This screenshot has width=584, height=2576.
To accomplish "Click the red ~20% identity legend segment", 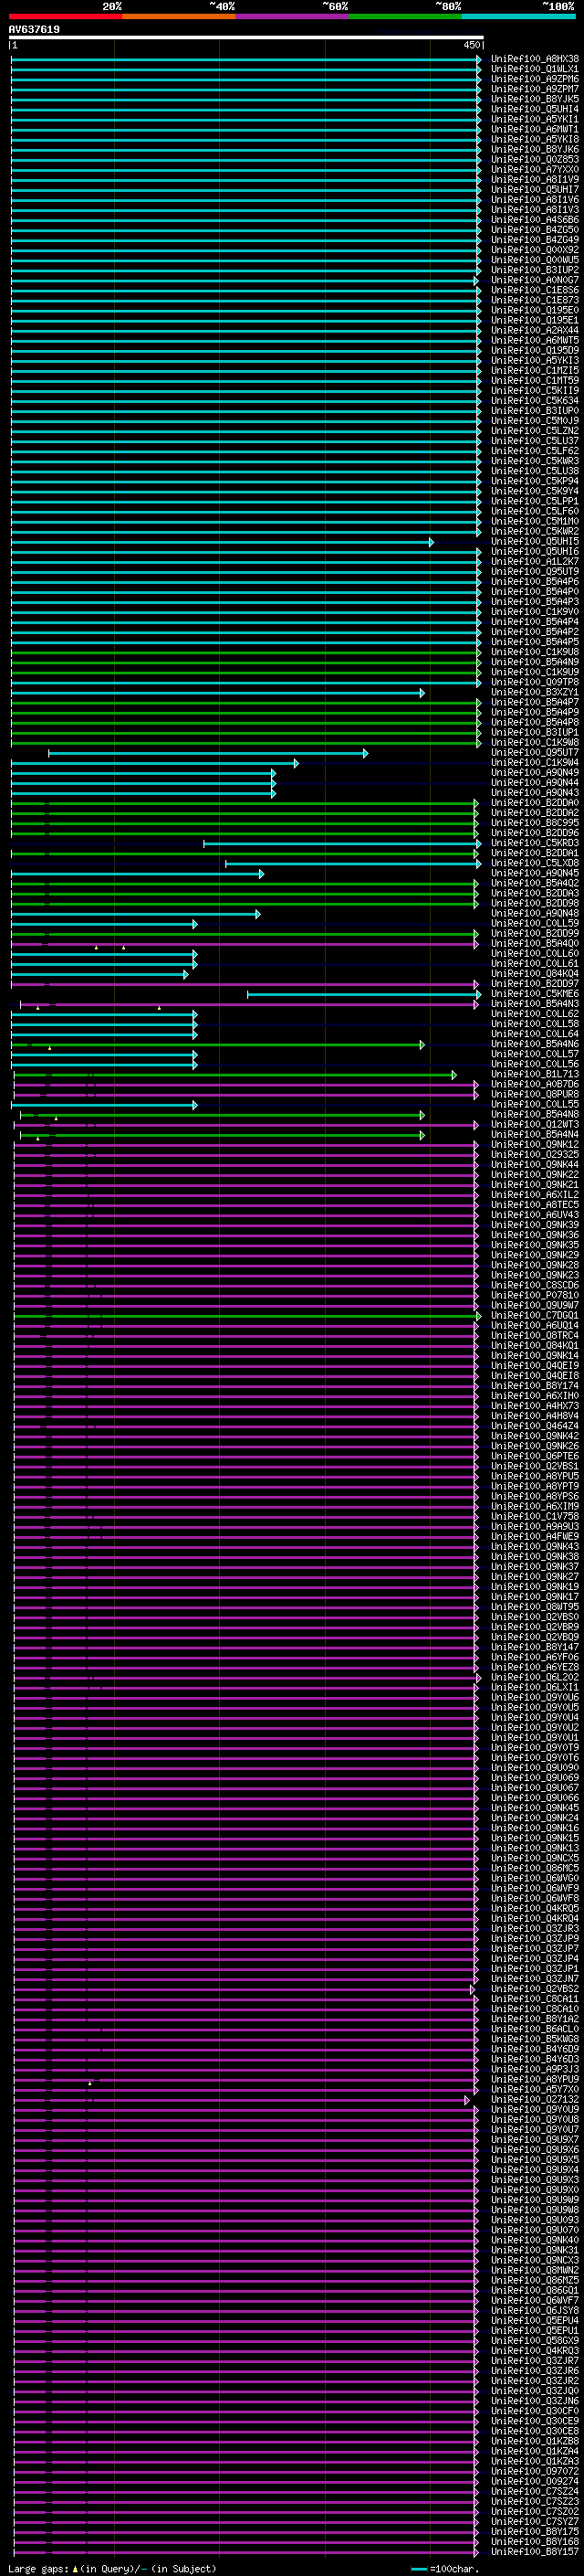I will [x=65, y=16].
